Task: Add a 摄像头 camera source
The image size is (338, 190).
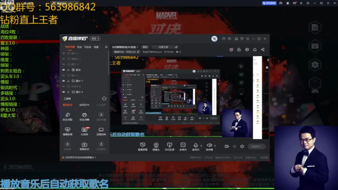Action: click(x=156, y=147)
